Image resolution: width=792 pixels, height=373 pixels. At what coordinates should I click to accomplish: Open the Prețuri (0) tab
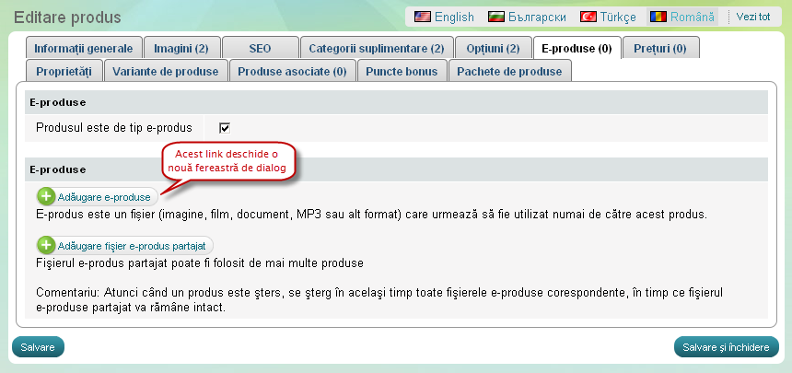coord(660,48)
